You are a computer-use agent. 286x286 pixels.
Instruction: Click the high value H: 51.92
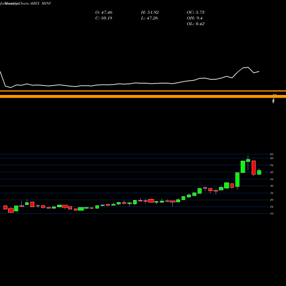click(150, 13)
